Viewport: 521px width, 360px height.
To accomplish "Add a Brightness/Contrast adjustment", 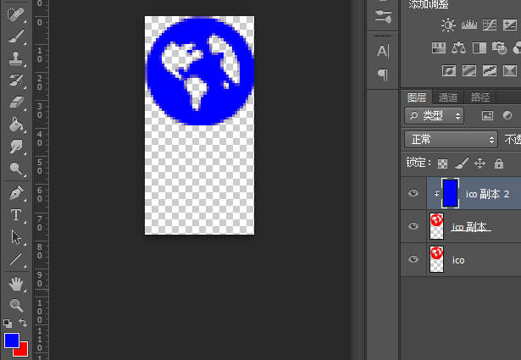I will click(448, 25).
